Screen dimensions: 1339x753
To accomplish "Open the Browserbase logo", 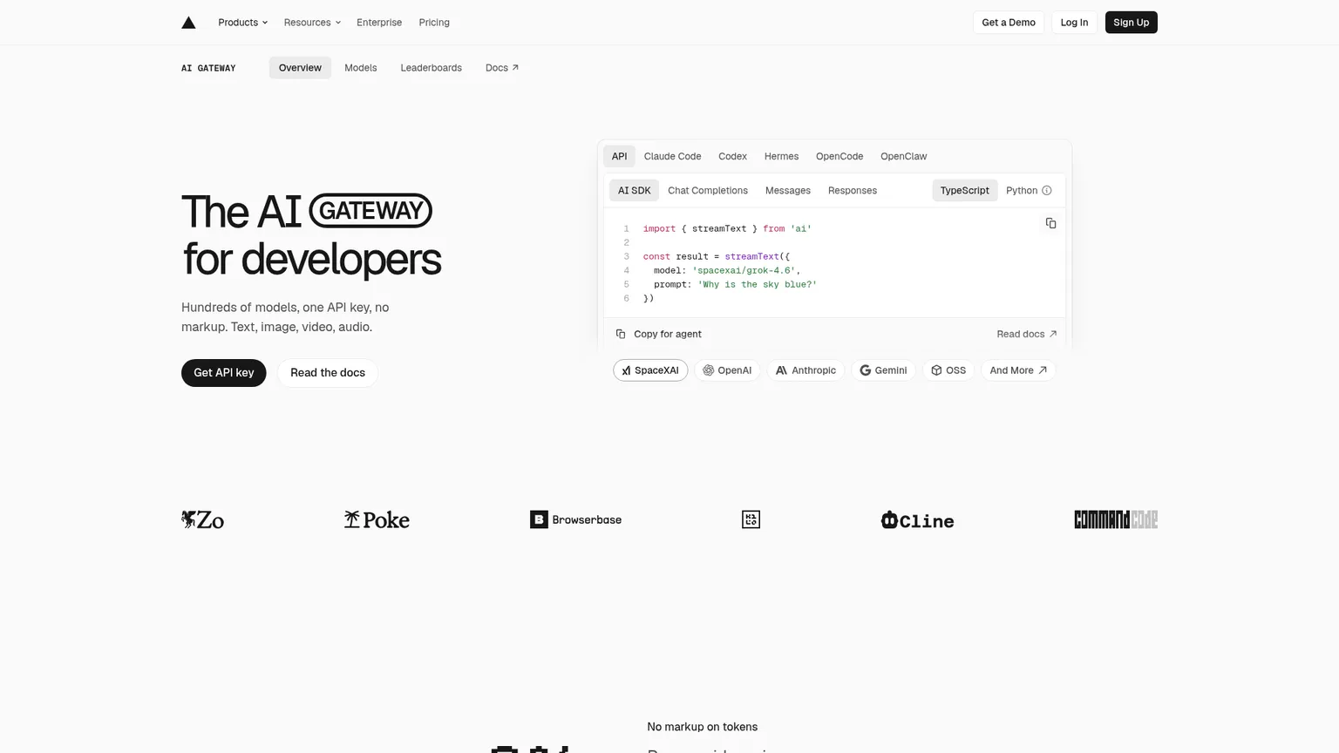I will (x=576, y=519).
